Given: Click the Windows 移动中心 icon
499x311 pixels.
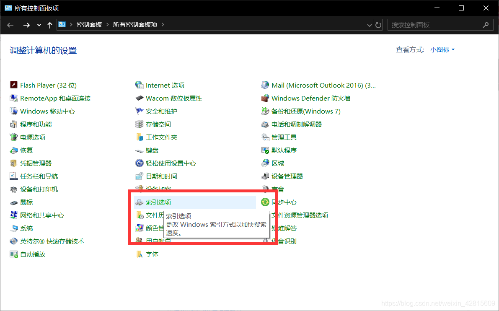Looking at the screenshot, I should 13,111.
